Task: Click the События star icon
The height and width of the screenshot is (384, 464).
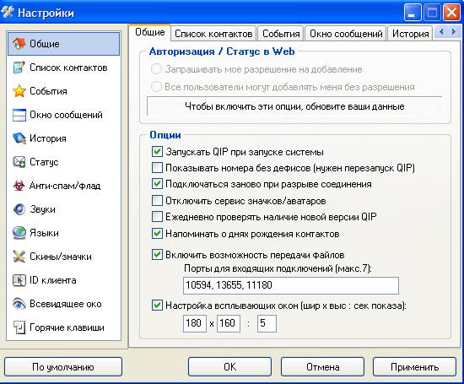Action: point(19,91)
